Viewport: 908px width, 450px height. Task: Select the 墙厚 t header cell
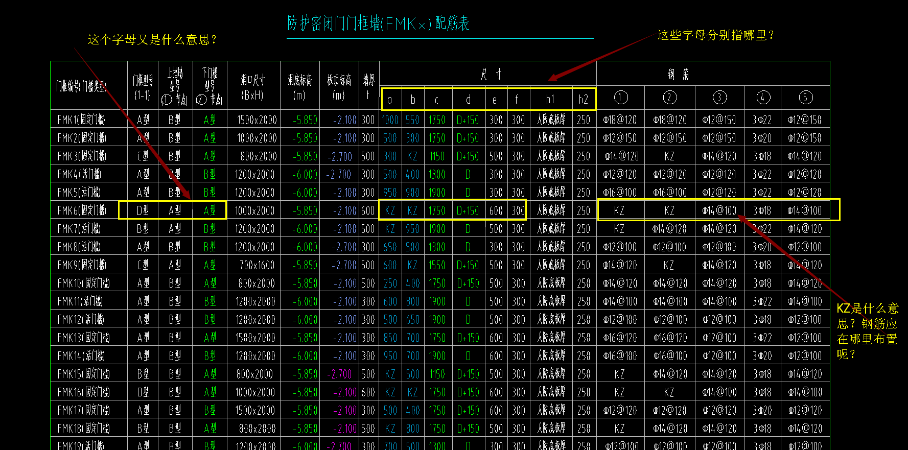[x=368, y=86]
